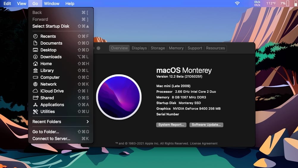Click the Documents page icon in Go menu

pyautogui.click(x=35, y=43)
